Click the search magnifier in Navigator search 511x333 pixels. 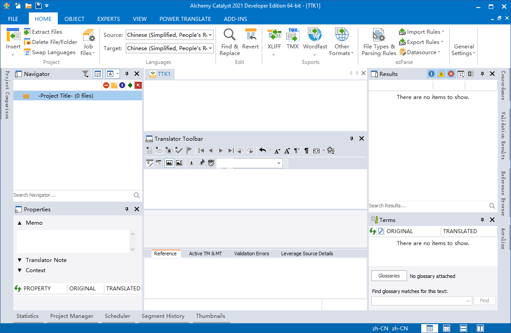point(136,195)
